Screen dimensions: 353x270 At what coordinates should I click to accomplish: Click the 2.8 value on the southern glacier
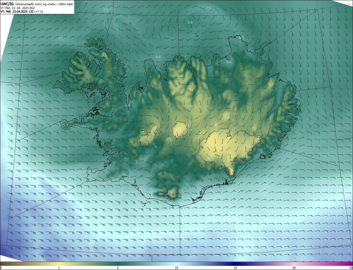170,193
